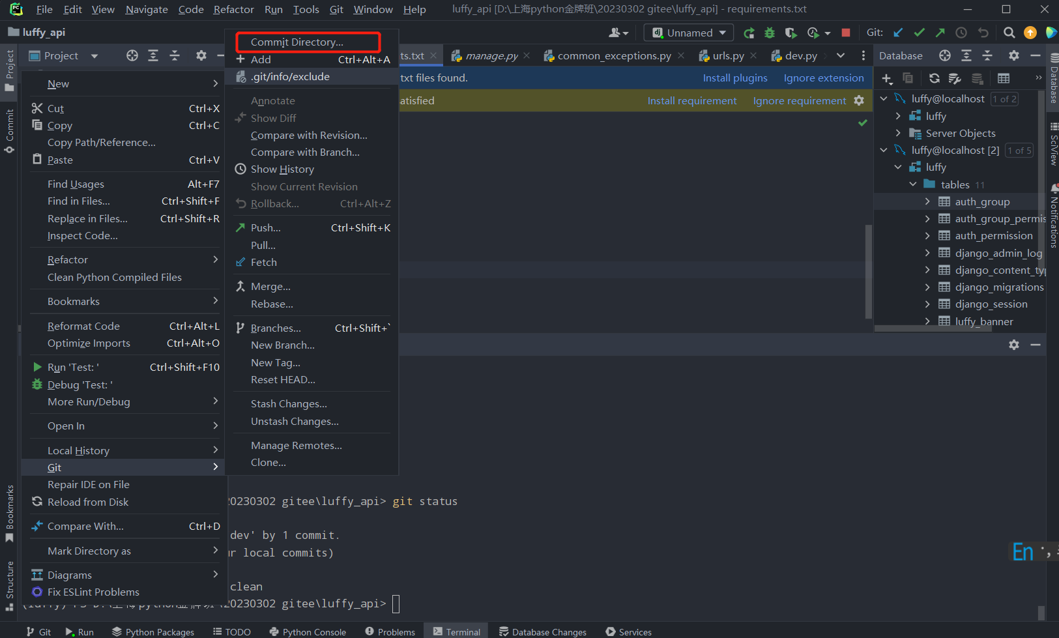
Task: Expand Server Objects node
Action: [x=898, y=133]
